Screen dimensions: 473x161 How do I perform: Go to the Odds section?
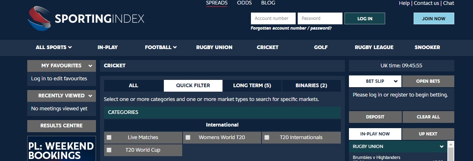click(x=244, y=3)
